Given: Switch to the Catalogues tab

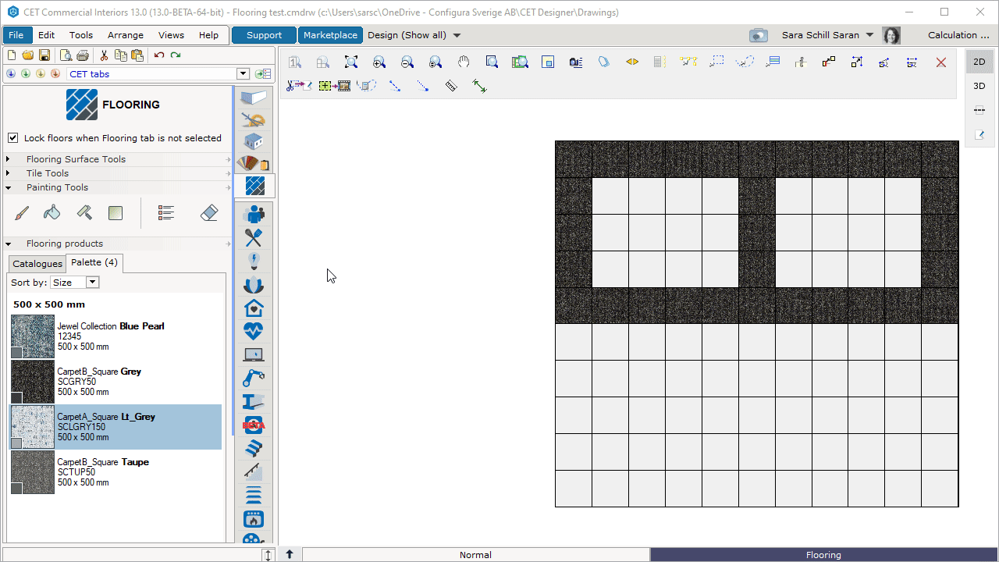Looking at the screenshot, I should point(37,264).
